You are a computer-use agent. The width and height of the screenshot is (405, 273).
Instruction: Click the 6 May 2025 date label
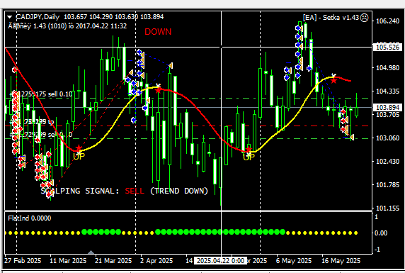click(x=294, y=260)
